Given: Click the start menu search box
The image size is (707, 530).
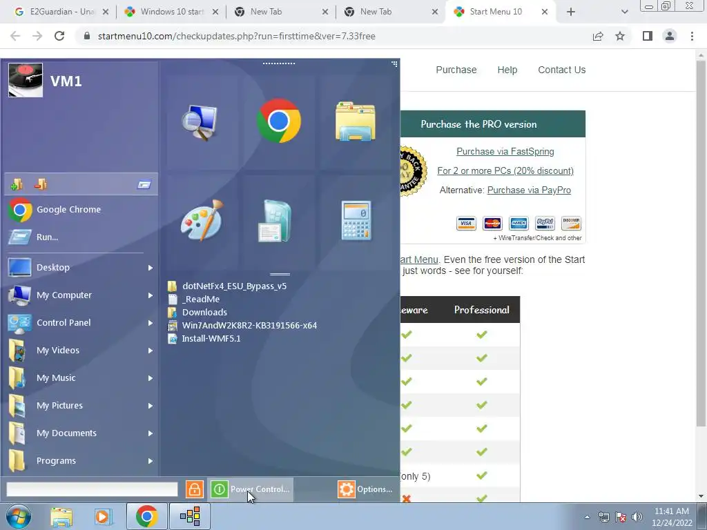Looking at the screenshot, I should (92, 489).
